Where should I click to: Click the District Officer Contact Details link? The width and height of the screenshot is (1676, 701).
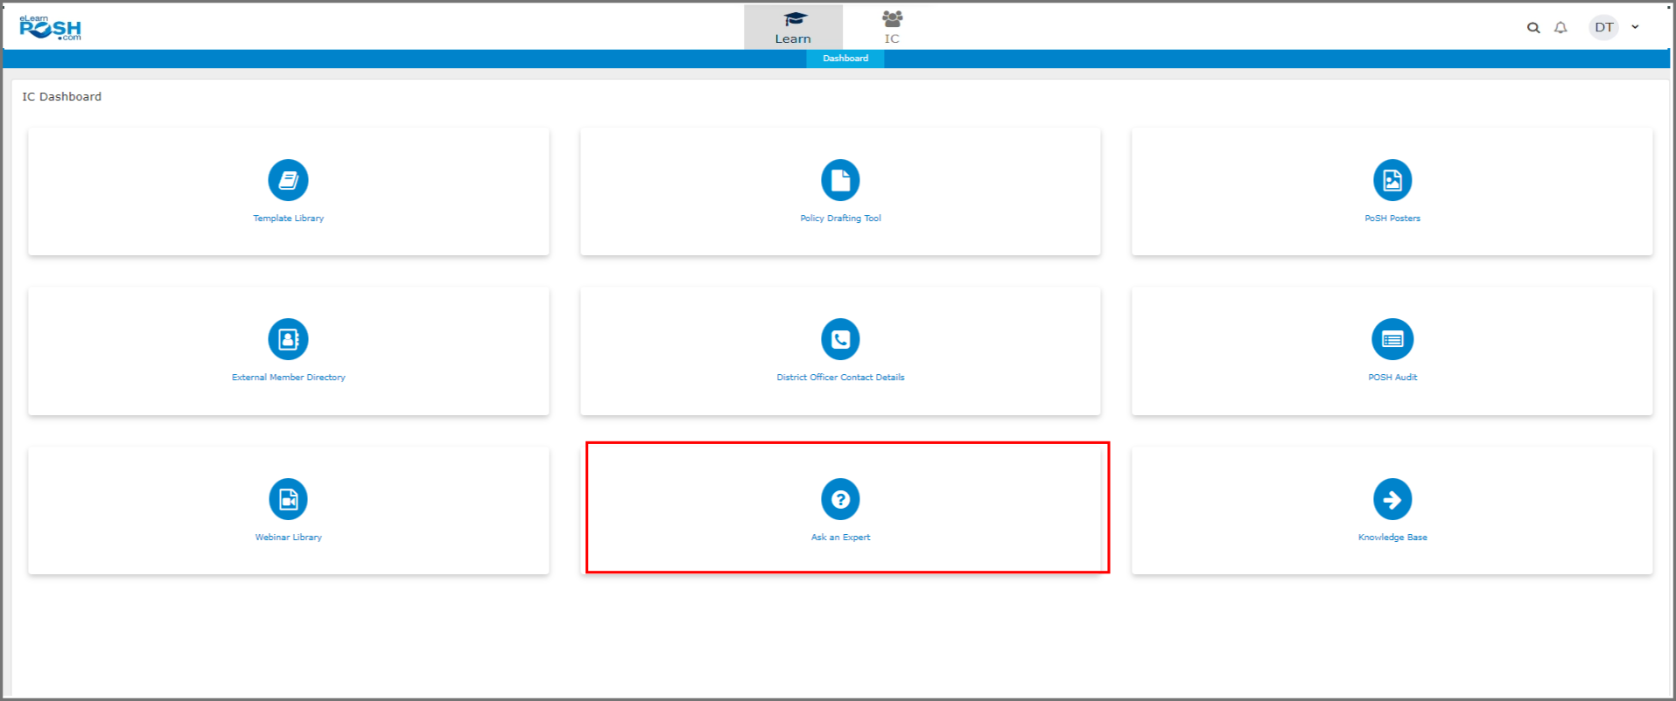[840, 378]
